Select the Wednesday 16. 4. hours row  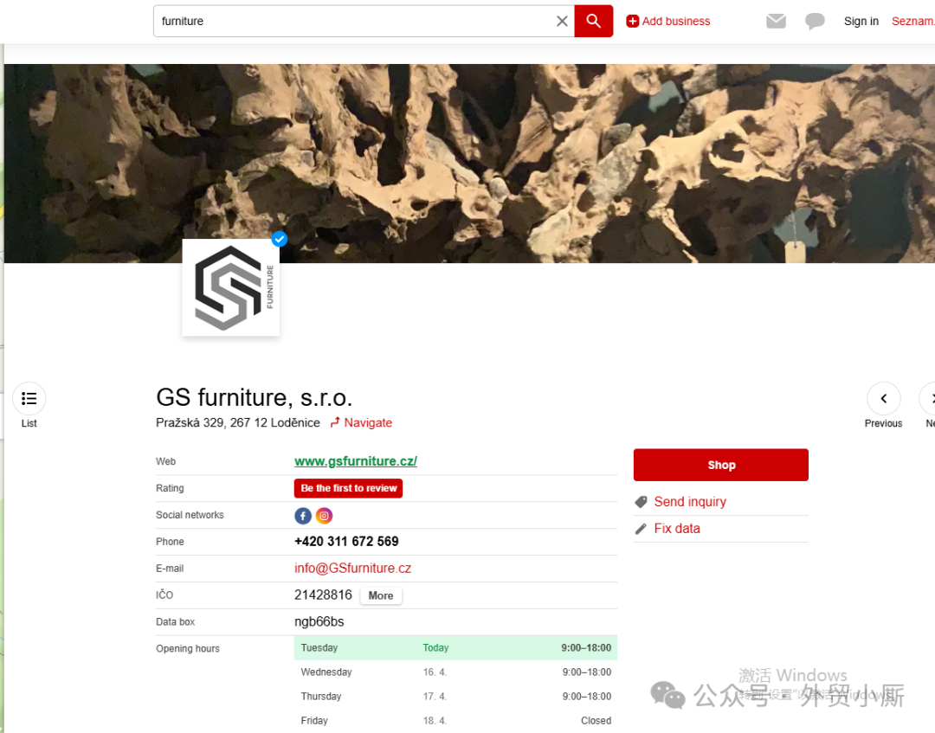(x=455, y=672)
